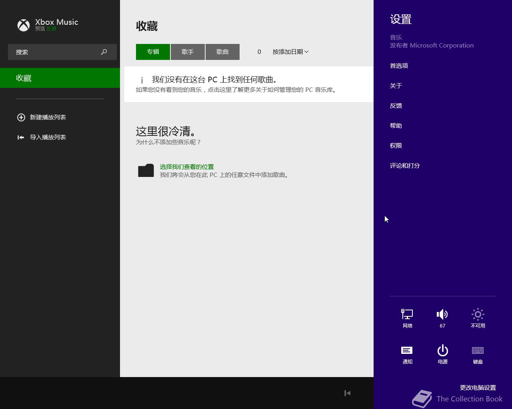Click the previous track button
Screen dimensions: 512x409
tap(347, 393)
